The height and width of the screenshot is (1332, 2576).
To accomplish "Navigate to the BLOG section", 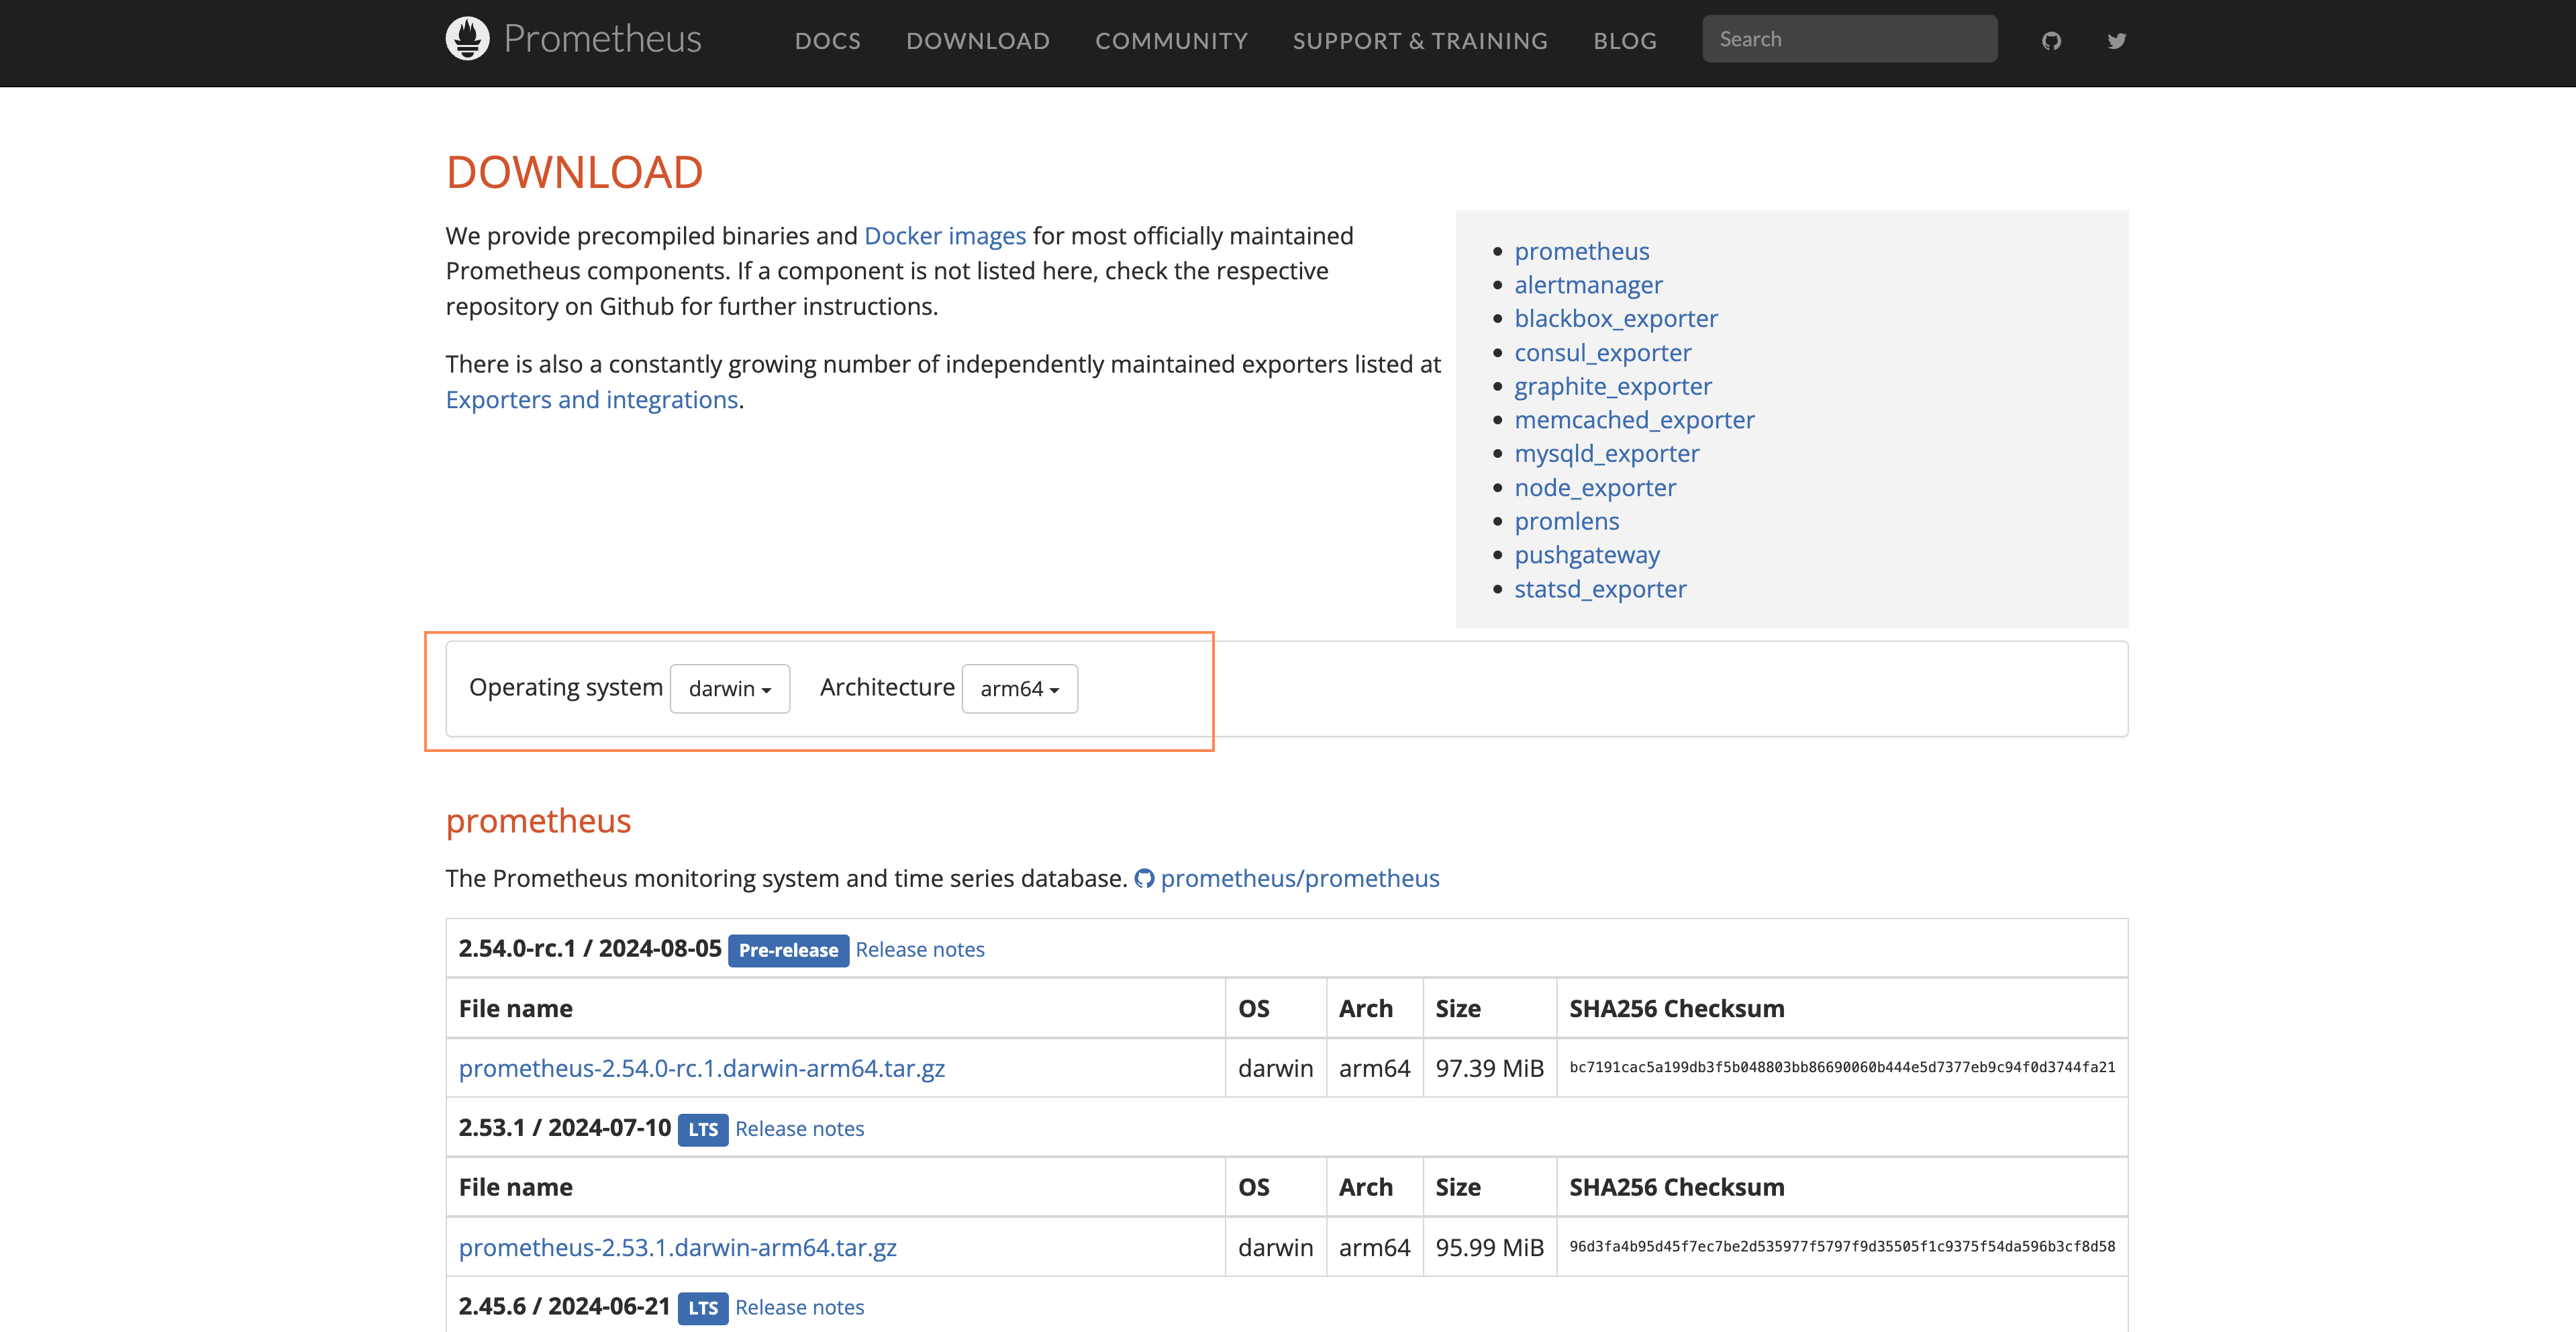I will coord(1625,41).
